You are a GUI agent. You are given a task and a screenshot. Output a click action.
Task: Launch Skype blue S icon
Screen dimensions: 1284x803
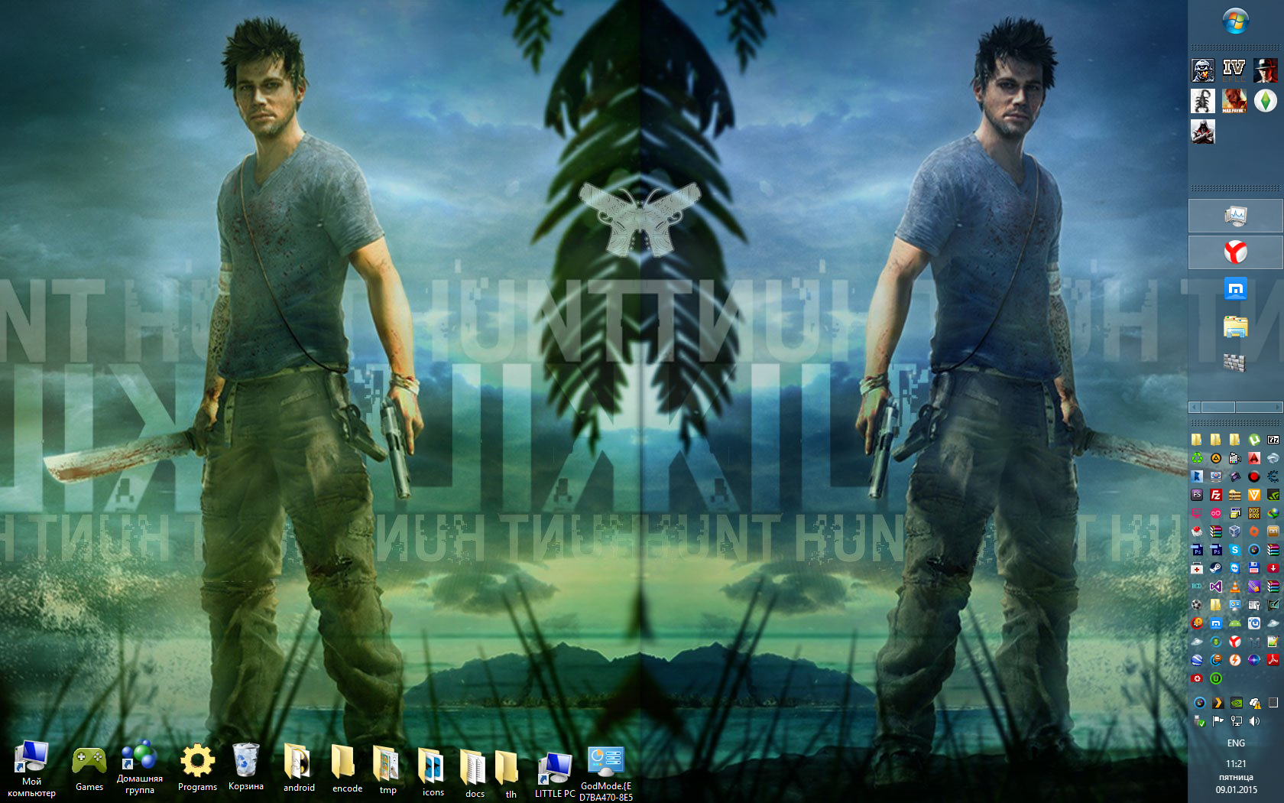tap(1235, 549)
